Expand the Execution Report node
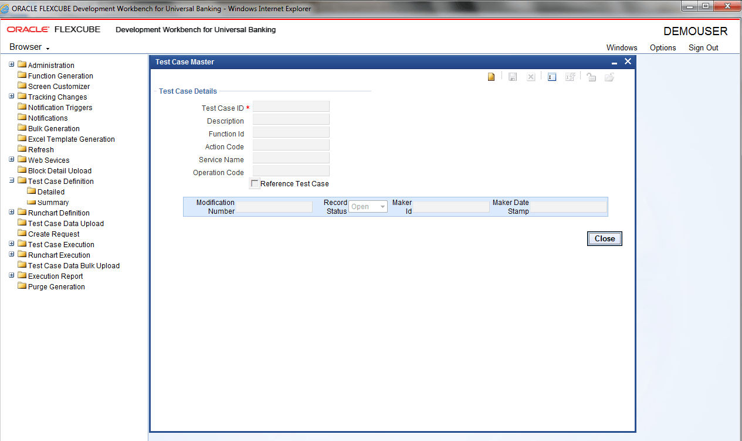 (12, 275)
